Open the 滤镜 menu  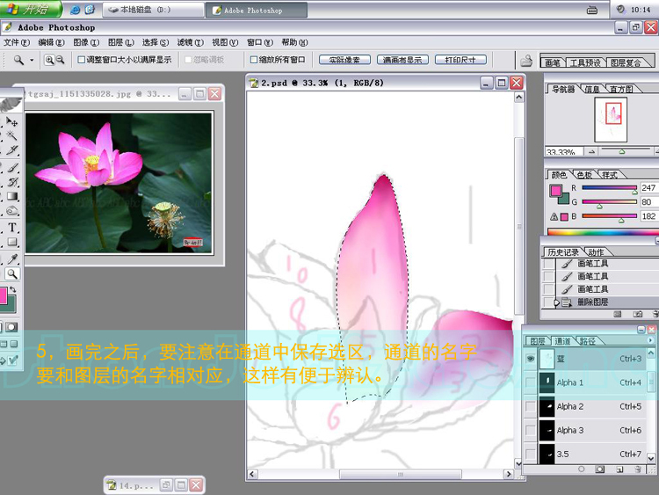tap(190, 42)
